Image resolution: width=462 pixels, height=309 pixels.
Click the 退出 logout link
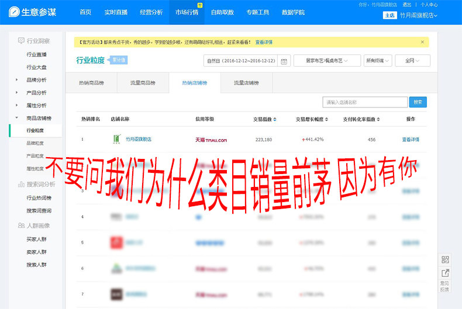407,5
